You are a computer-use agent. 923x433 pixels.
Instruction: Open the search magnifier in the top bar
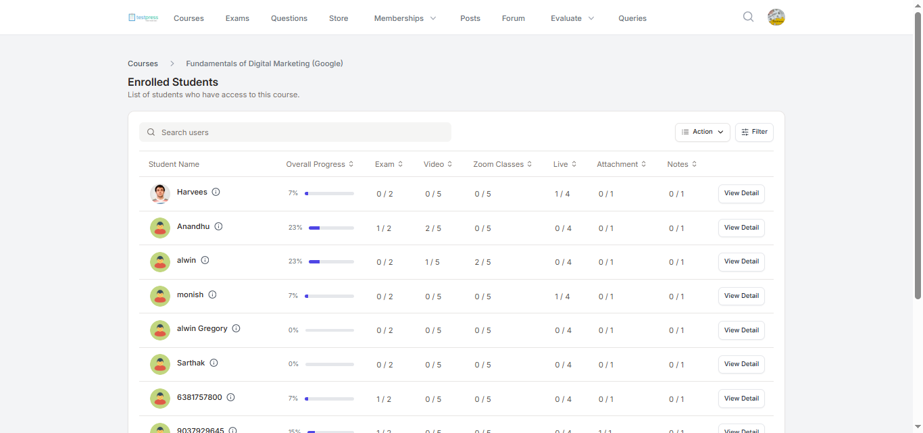(748, 17)
